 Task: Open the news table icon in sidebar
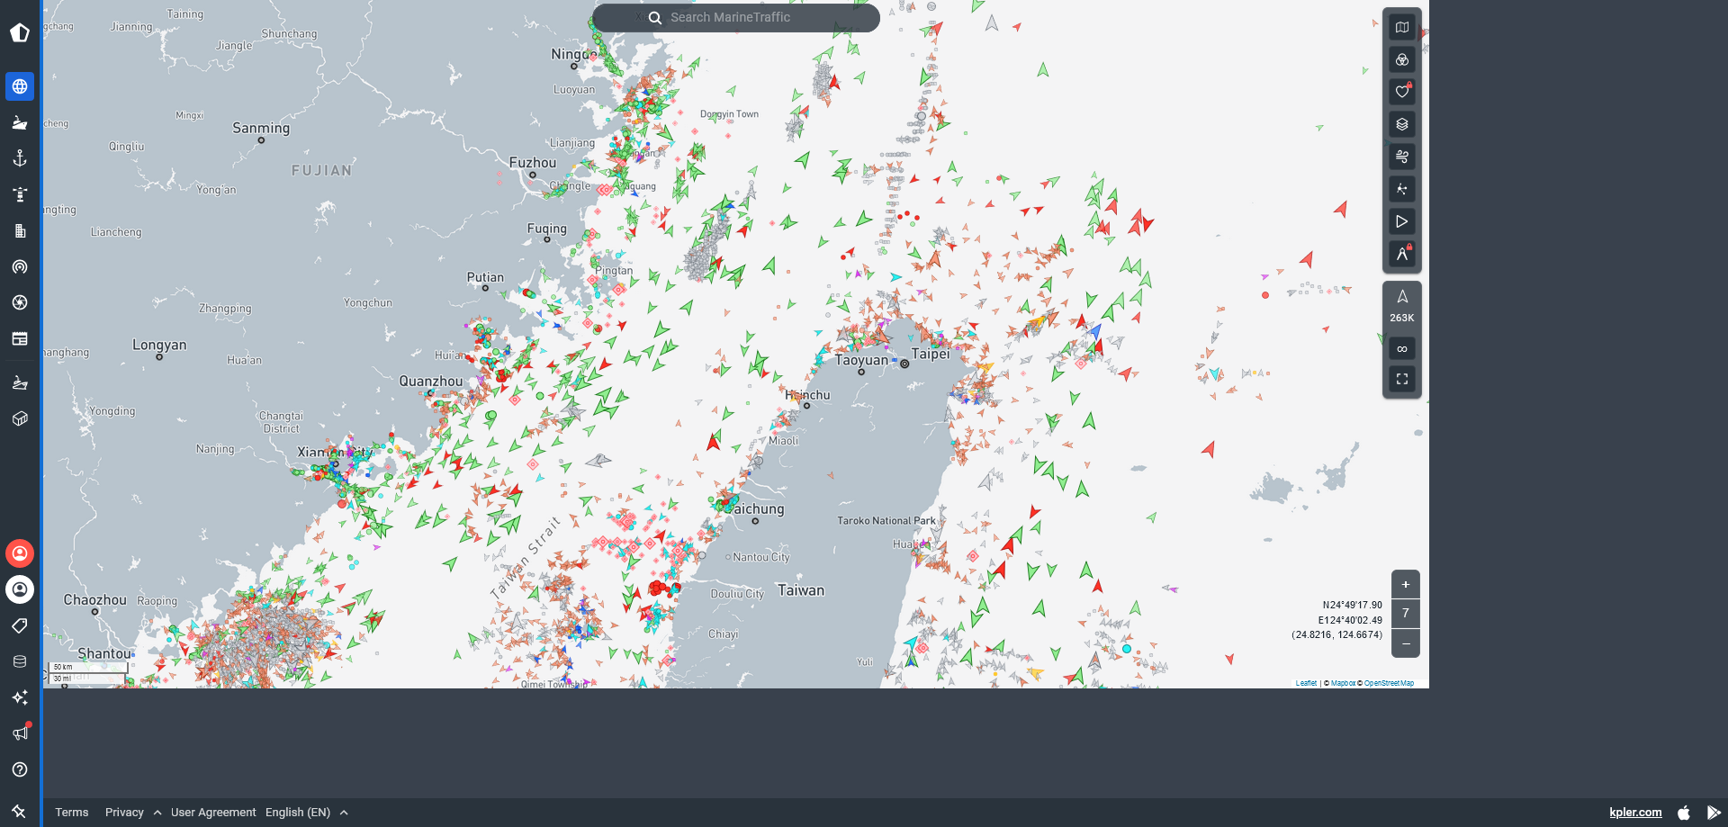click(20, 338)
